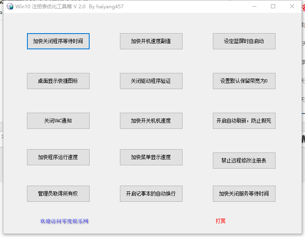
Task: Choose 禁止远程修改注册表 button
Action: coord(244,160)
